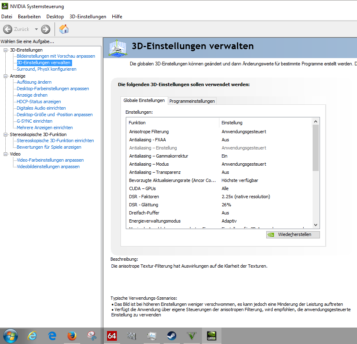Select 3D-Einstellungen verwalten in tree
The width and height of the screenshot is (357, 344).
[44, 63]
